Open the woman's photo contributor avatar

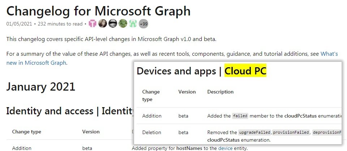click(102, 24)
